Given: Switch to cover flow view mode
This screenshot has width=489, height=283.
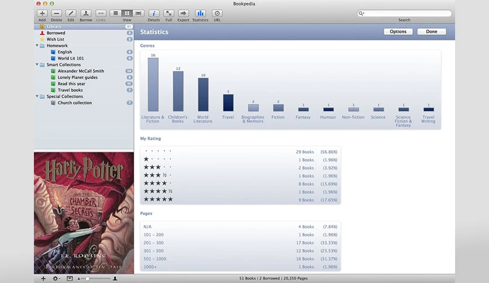Looking at the screenshot, I should (138, 13).
